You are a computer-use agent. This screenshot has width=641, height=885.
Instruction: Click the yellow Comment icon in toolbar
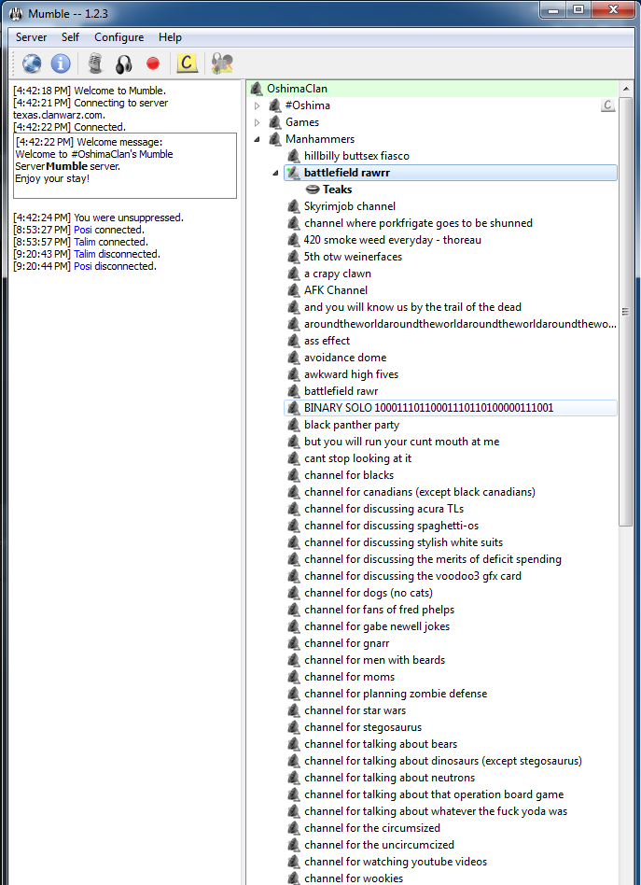click(x=188, y=63)
